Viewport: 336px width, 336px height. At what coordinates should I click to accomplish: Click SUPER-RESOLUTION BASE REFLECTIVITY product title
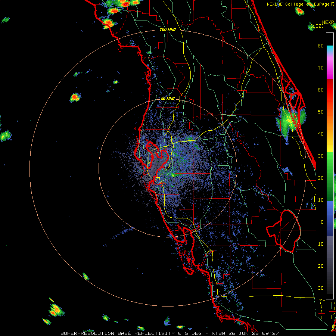pos(118,333)
